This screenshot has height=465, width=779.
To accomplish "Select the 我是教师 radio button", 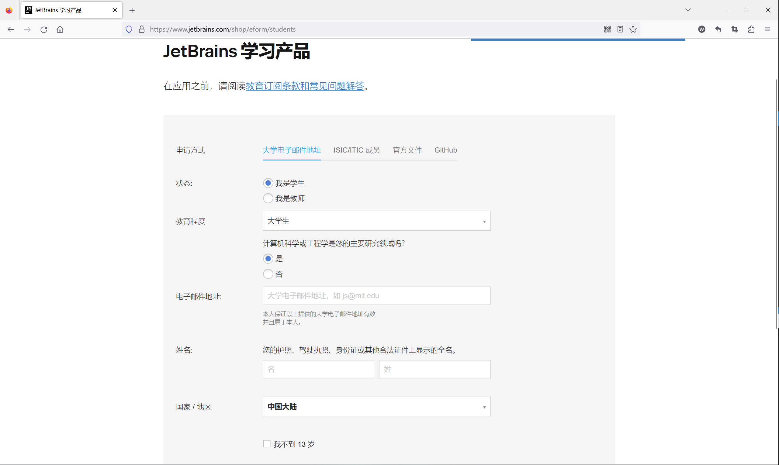I will (268, 198).
